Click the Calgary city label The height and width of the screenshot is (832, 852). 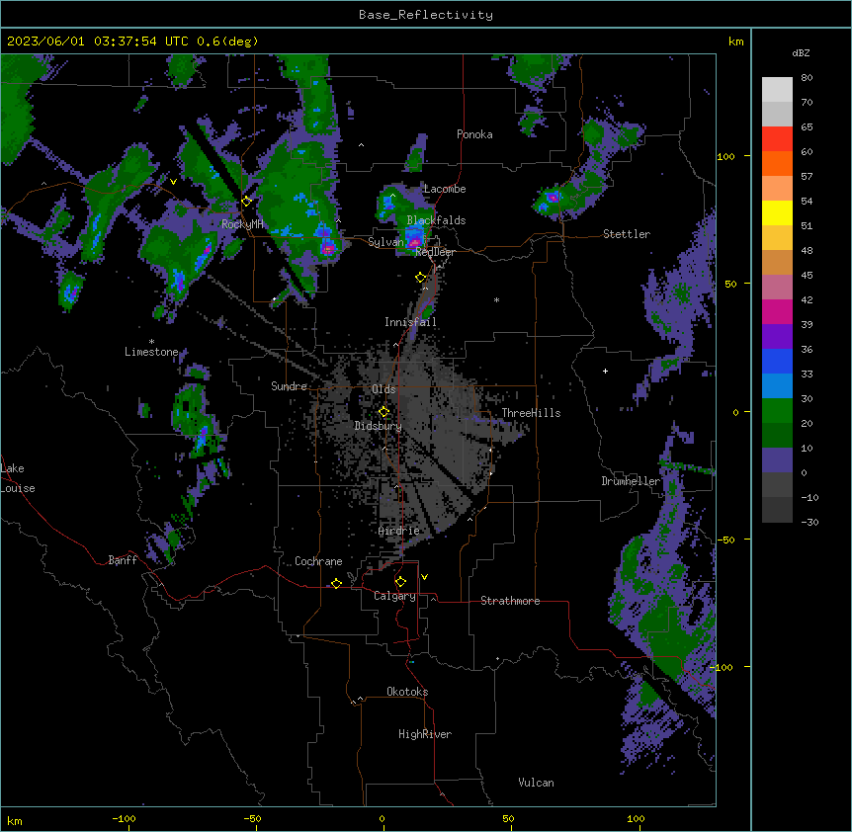[394, 596]
